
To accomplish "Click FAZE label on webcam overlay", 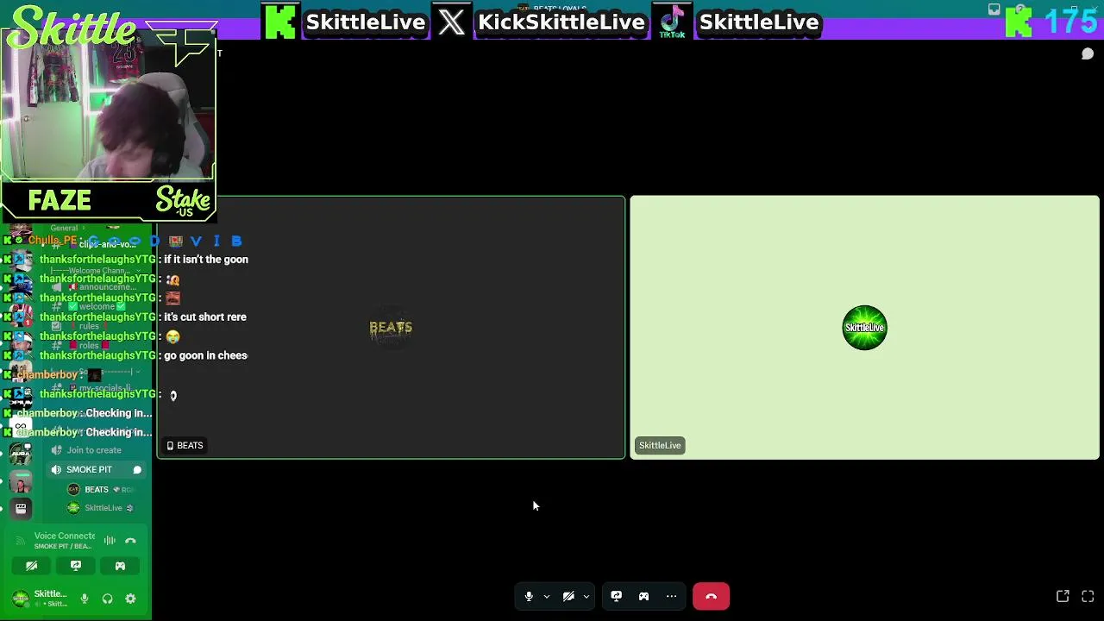I will coord(60,201).
